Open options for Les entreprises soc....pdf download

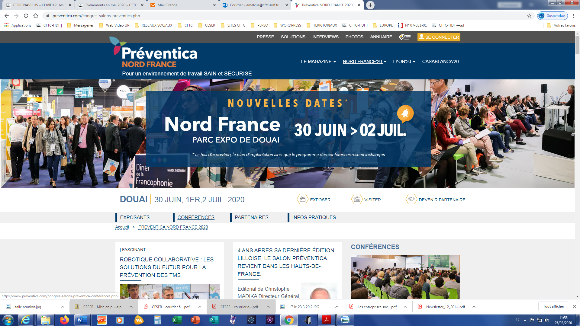405,307
